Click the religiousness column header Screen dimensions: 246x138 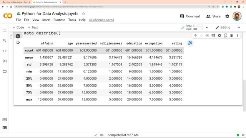pos(111,43)
